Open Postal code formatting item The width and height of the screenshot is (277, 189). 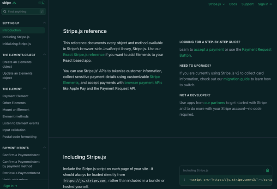[x=19, y=136]
